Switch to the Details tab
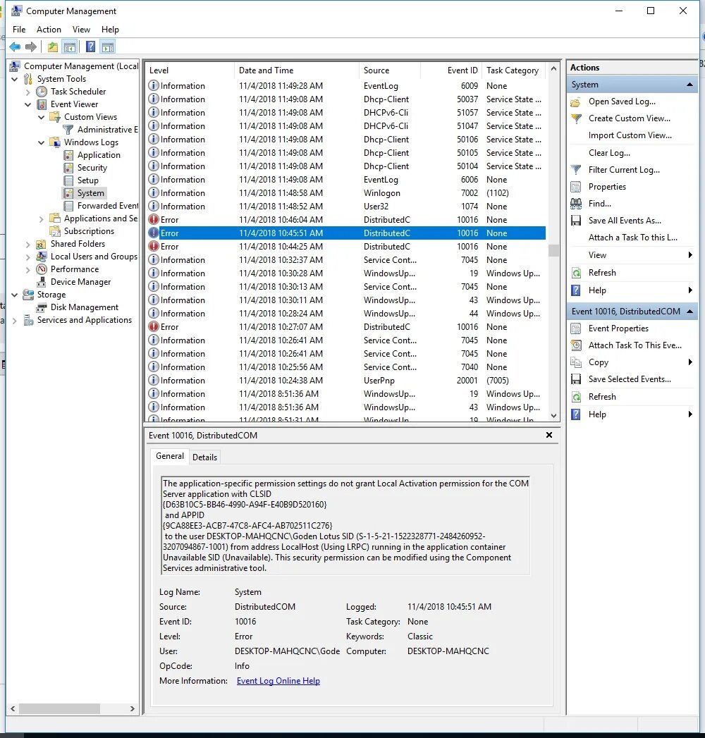Image resolution: width=705 pixels, height=738 pixels. click(204, 457)
